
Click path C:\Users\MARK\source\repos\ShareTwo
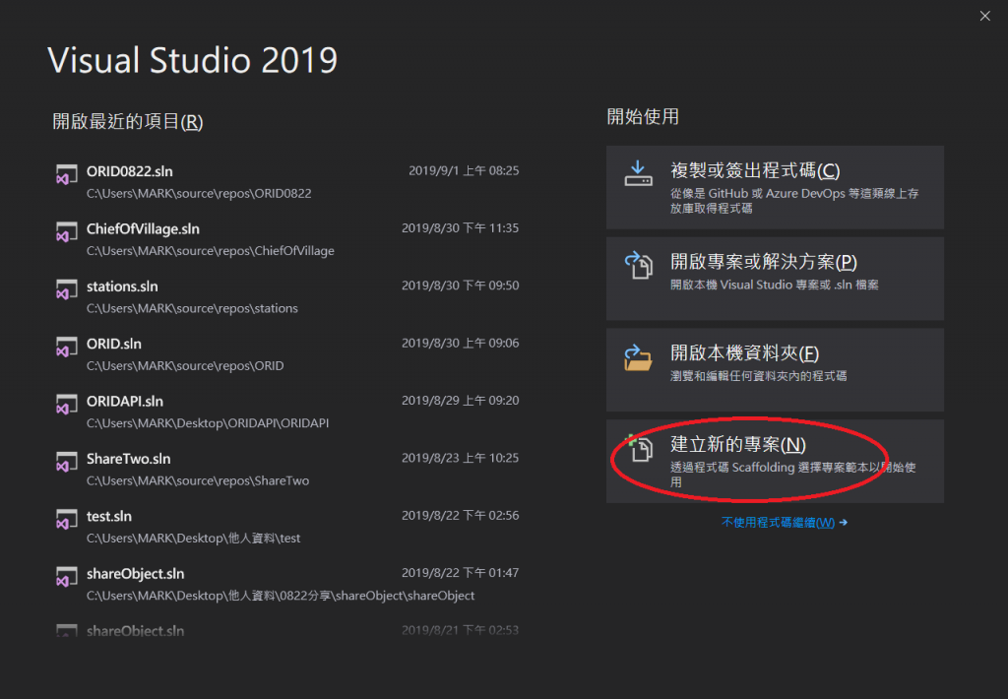[x=198, y=480]
